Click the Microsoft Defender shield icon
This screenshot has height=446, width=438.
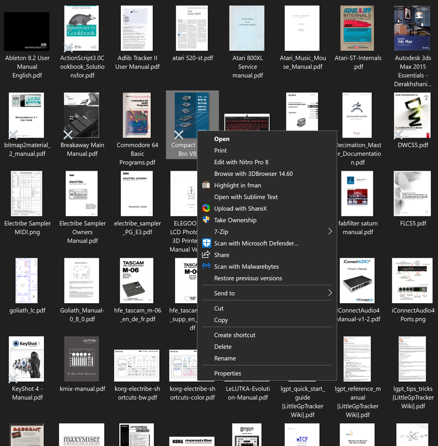(206, 243)
